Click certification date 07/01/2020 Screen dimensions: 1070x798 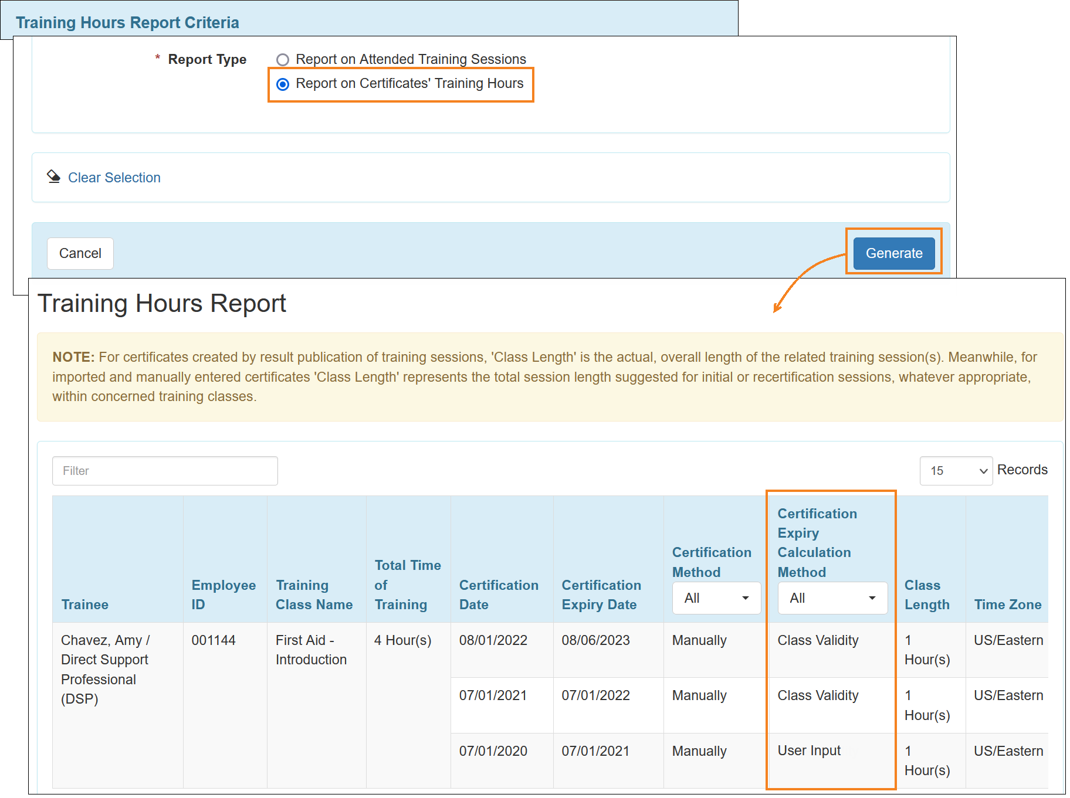click(x=493, y=751)
